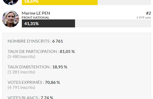Viewport: 153px width, 99px height.
Task: Click the 41,31% percentage text
Action: [31, 24]
